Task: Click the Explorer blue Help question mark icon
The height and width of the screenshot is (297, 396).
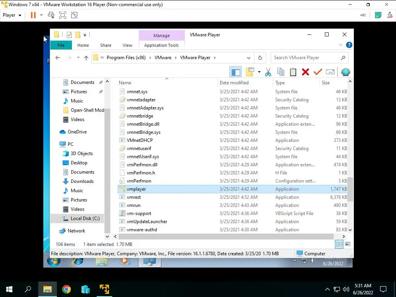Action: [x=349, y=45]
